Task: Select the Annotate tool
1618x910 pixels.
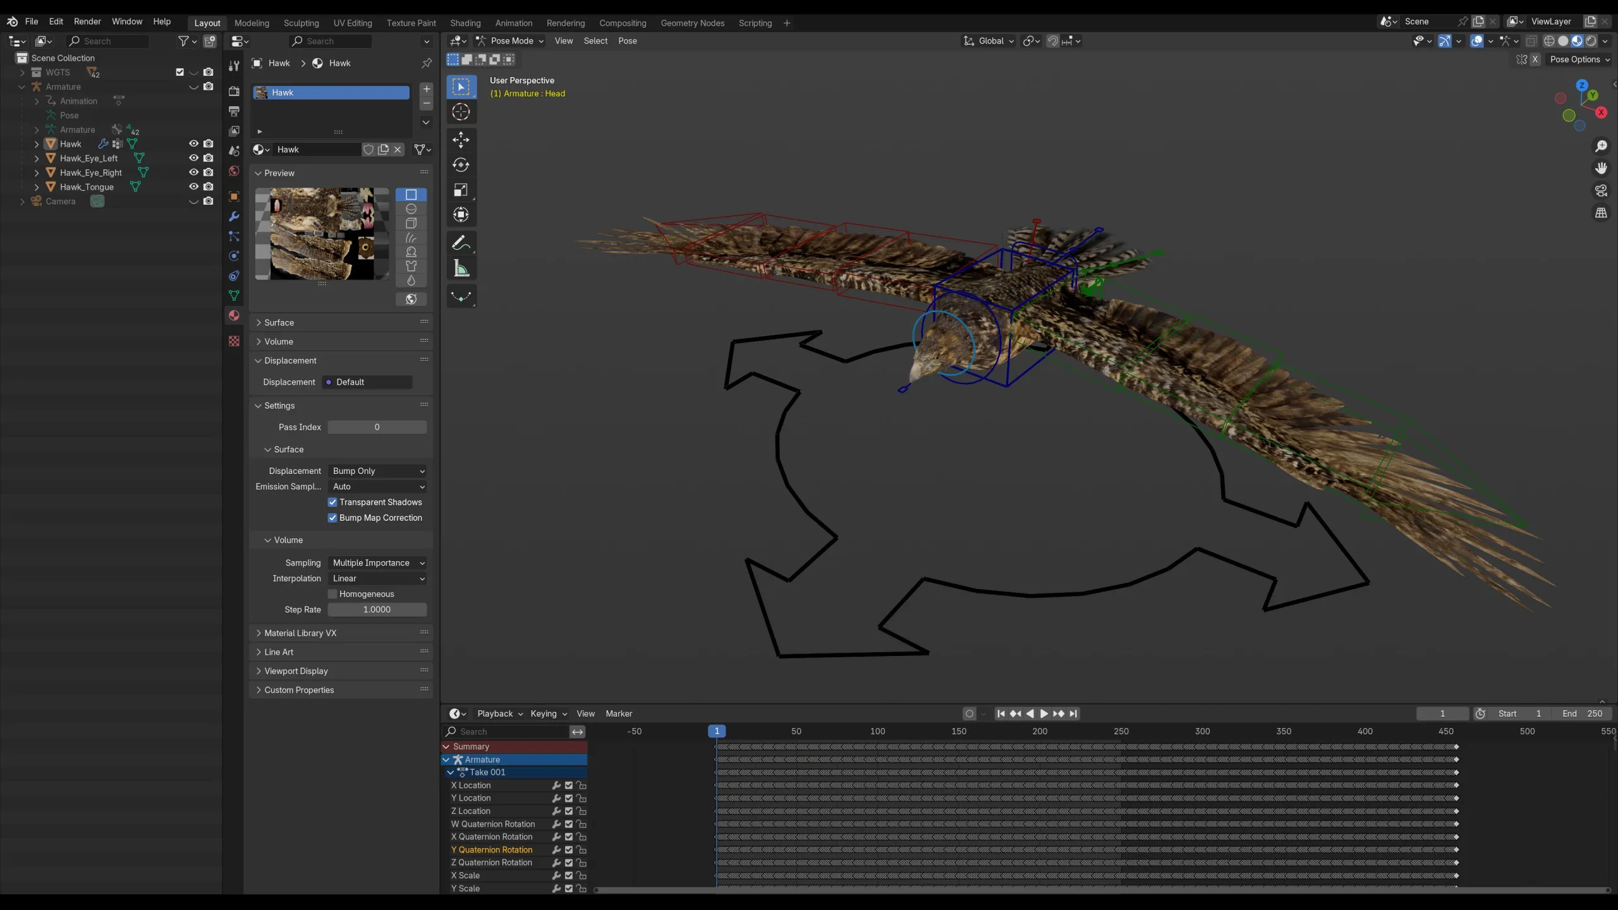Action: point(461,242)
